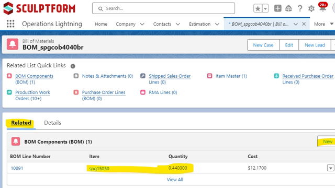Open the Notifications bell with 20+ badge

coord(322,7)
